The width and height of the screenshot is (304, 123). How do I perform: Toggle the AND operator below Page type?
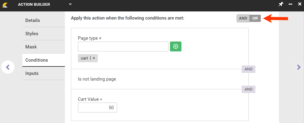(248, 69)
